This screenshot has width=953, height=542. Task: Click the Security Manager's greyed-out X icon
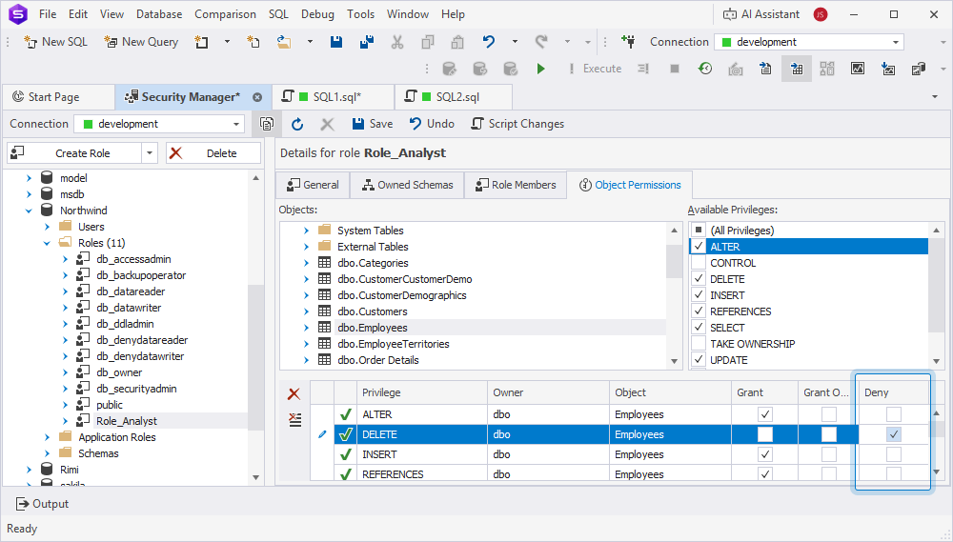click(327, 124)
